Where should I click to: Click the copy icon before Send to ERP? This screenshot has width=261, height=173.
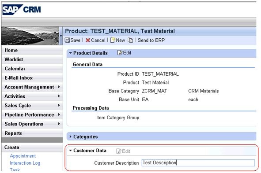130,40
